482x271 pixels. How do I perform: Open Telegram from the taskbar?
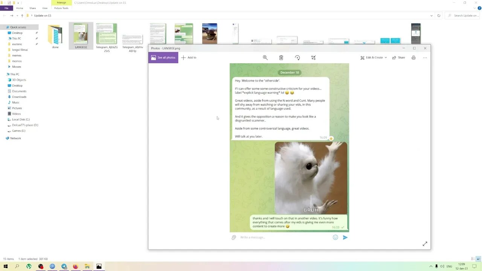64,266
